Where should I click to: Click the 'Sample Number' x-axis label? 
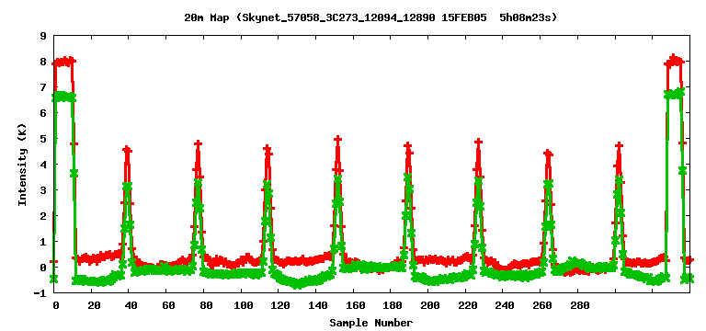pyautogui.click(x=371, y=323)
